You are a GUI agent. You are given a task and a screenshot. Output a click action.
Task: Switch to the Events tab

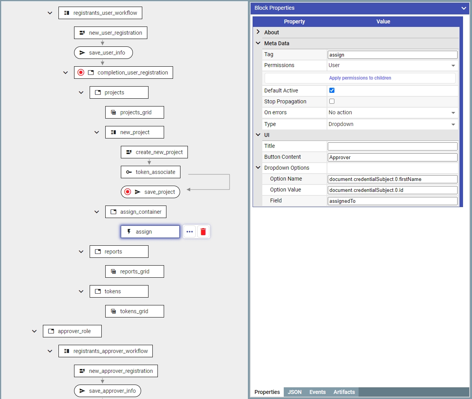[x=317, y=392]
